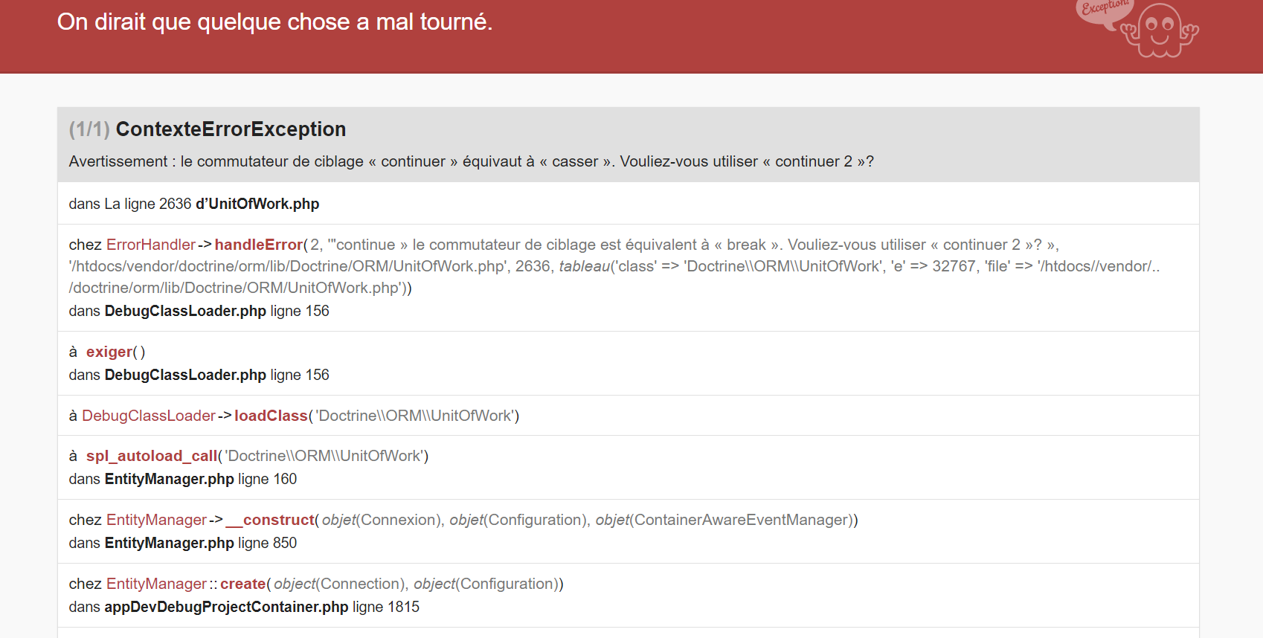This screenshot has width=1263, height=638.
Task: Open EntityManager class before __construct
Action: tap(156, 520)
